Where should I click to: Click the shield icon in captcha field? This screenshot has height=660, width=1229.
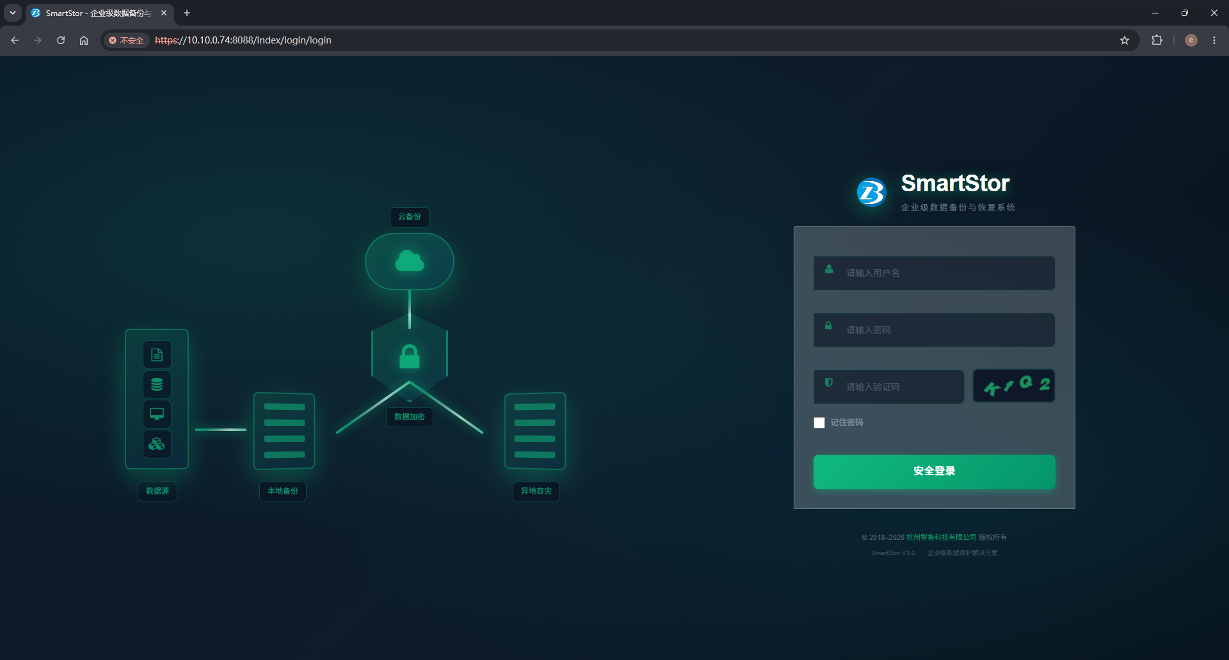pos(829,382)
